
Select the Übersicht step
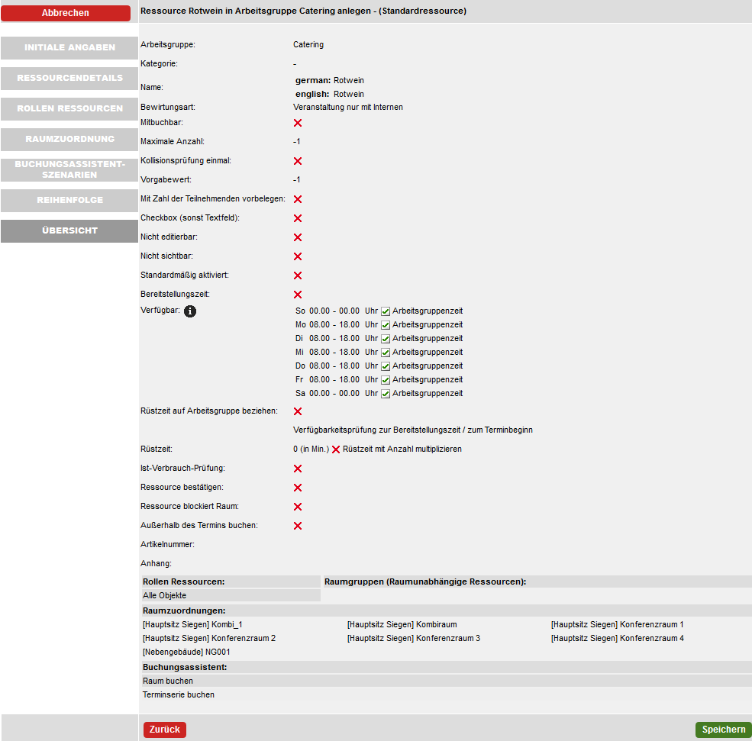click(69, 231)
